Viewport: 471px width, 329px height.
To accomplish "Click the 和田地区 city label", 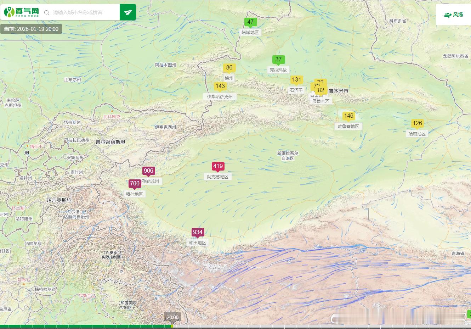I will click(x=198, y=242).
